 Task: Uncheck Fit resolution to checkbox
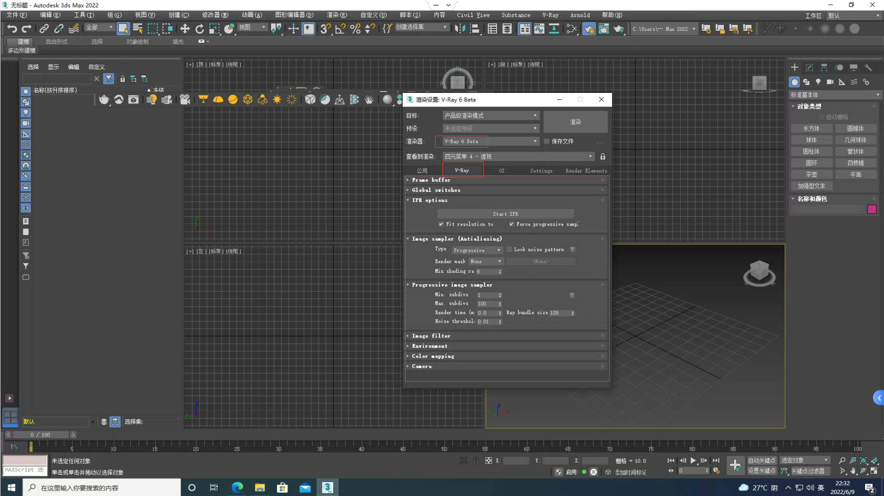tap(441, 224)
